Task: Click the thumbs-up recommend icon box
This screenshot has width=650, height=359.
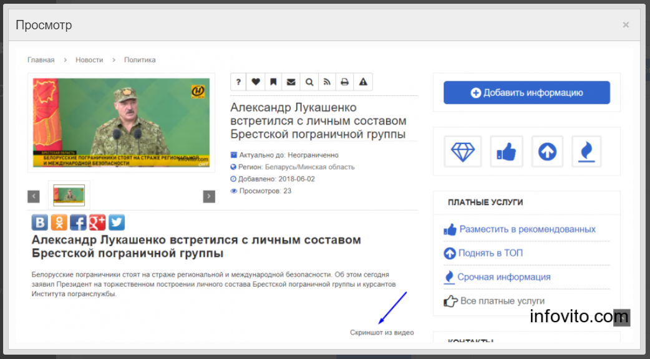Action: click(506, 151)
